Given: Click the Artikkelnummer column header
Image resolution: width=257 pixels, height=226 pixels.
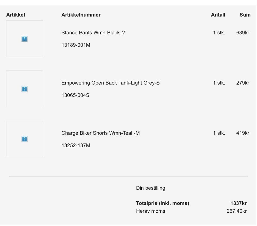Looking at the screenshot, I should click(x=81, y=15).
